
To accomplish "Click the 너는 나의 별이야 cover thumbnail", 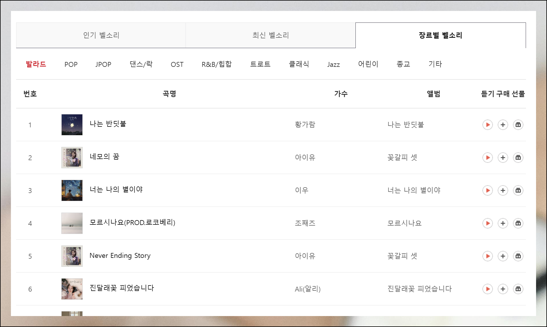I will [72, 190].
